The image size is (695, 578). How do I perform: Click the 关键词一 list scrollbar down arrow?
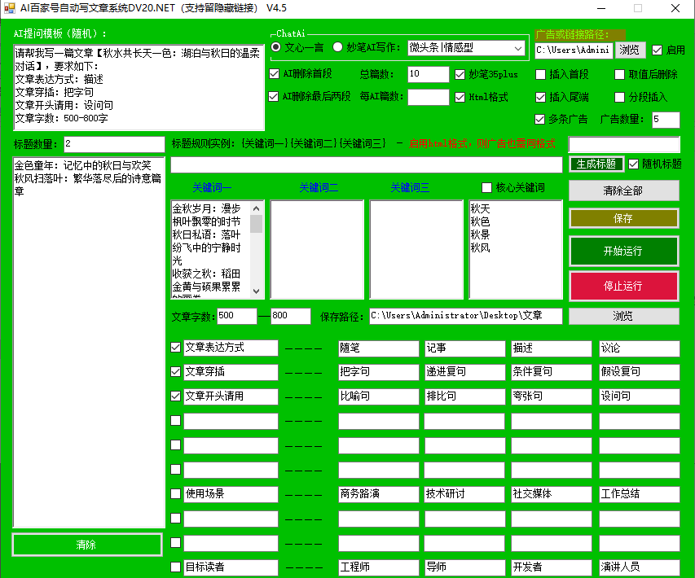tap(257, 291)
